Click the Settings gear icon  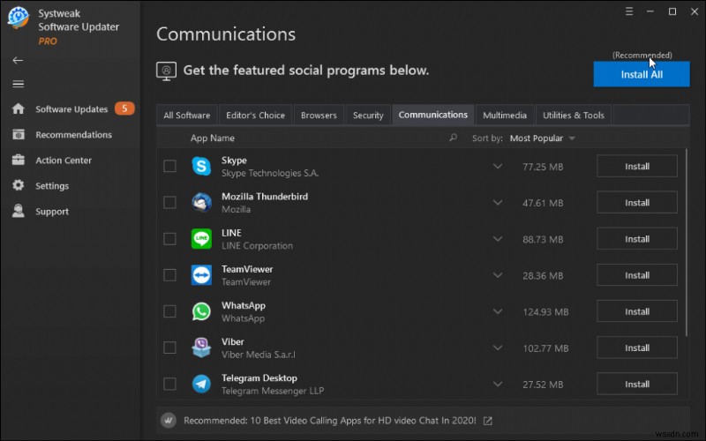click(18, 186)
